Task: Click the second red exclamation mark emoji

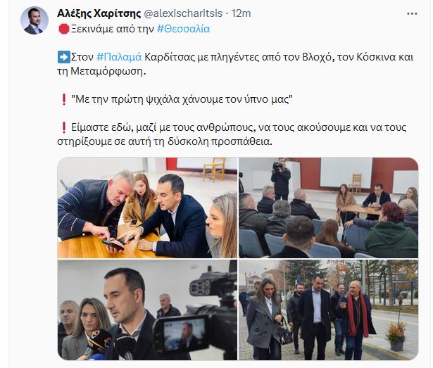Action: point(64,127)
